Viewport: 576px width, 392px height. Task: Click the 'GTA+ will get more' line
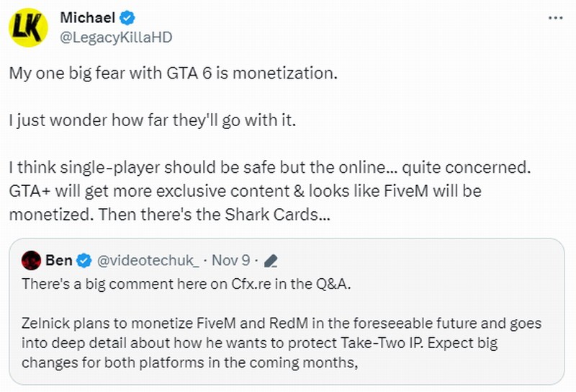click(x=245, y=191)
